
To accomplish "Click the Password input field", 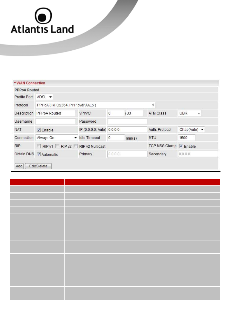I will pyautogui.click(x=127, y=121).
